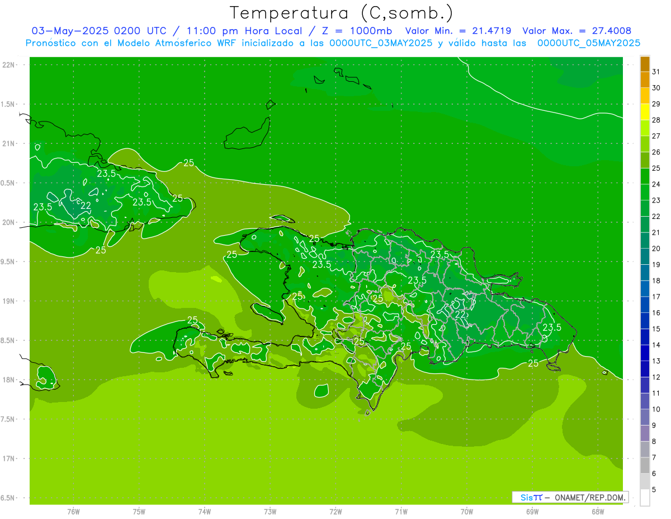Click the "20N" latitude axis label
Screen dimensions: 671x519
(8, 222)
